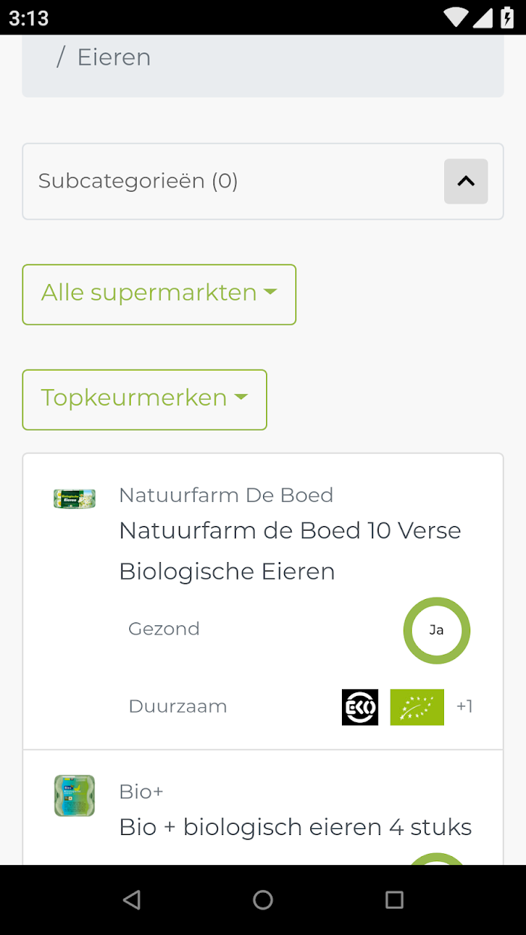Tap the Android back navigation button
The width and height of the screenshot is (526, 935).
[131, 900]
